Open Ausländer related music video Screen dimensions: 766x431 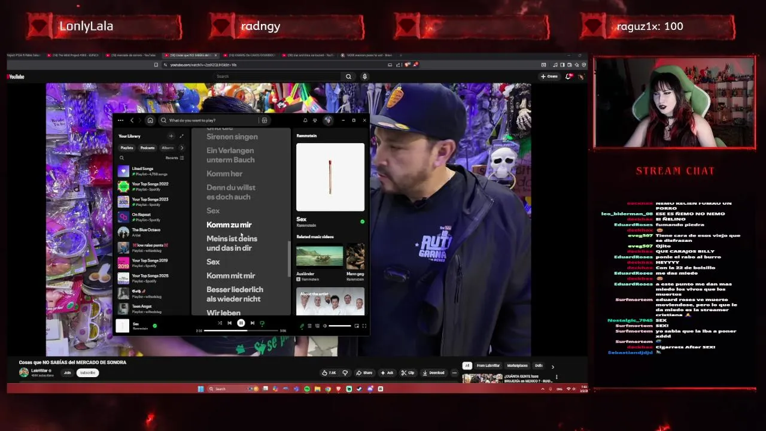(x=320, y=256)
